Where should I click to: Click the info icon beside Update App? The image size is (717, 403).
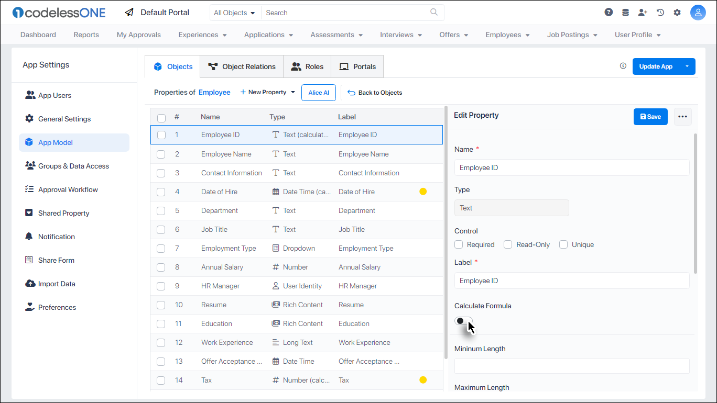[623, 66]
